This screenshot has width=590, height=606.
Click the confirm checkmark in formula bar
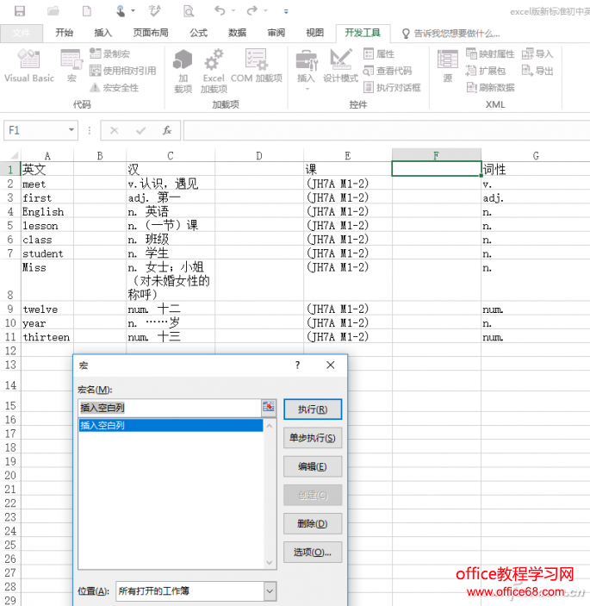[x=141, y=131]
